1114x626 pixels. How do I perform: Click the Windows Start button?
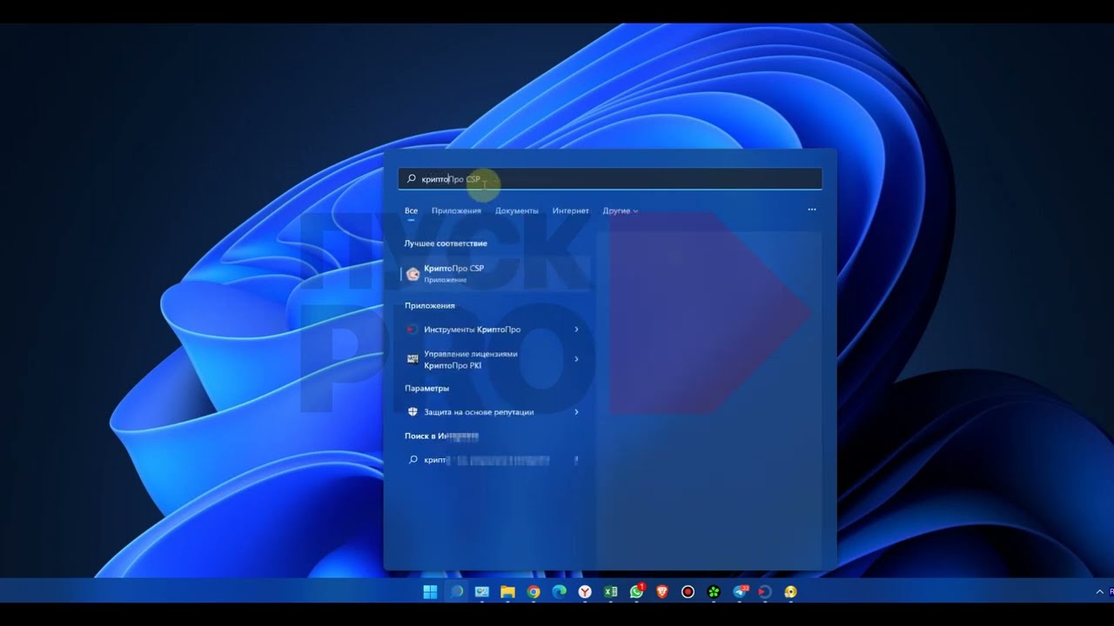[430, 592]
